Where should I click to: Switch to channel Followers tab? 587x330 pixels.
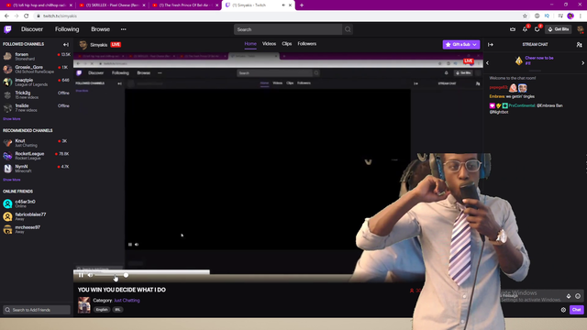click(307, 44)
